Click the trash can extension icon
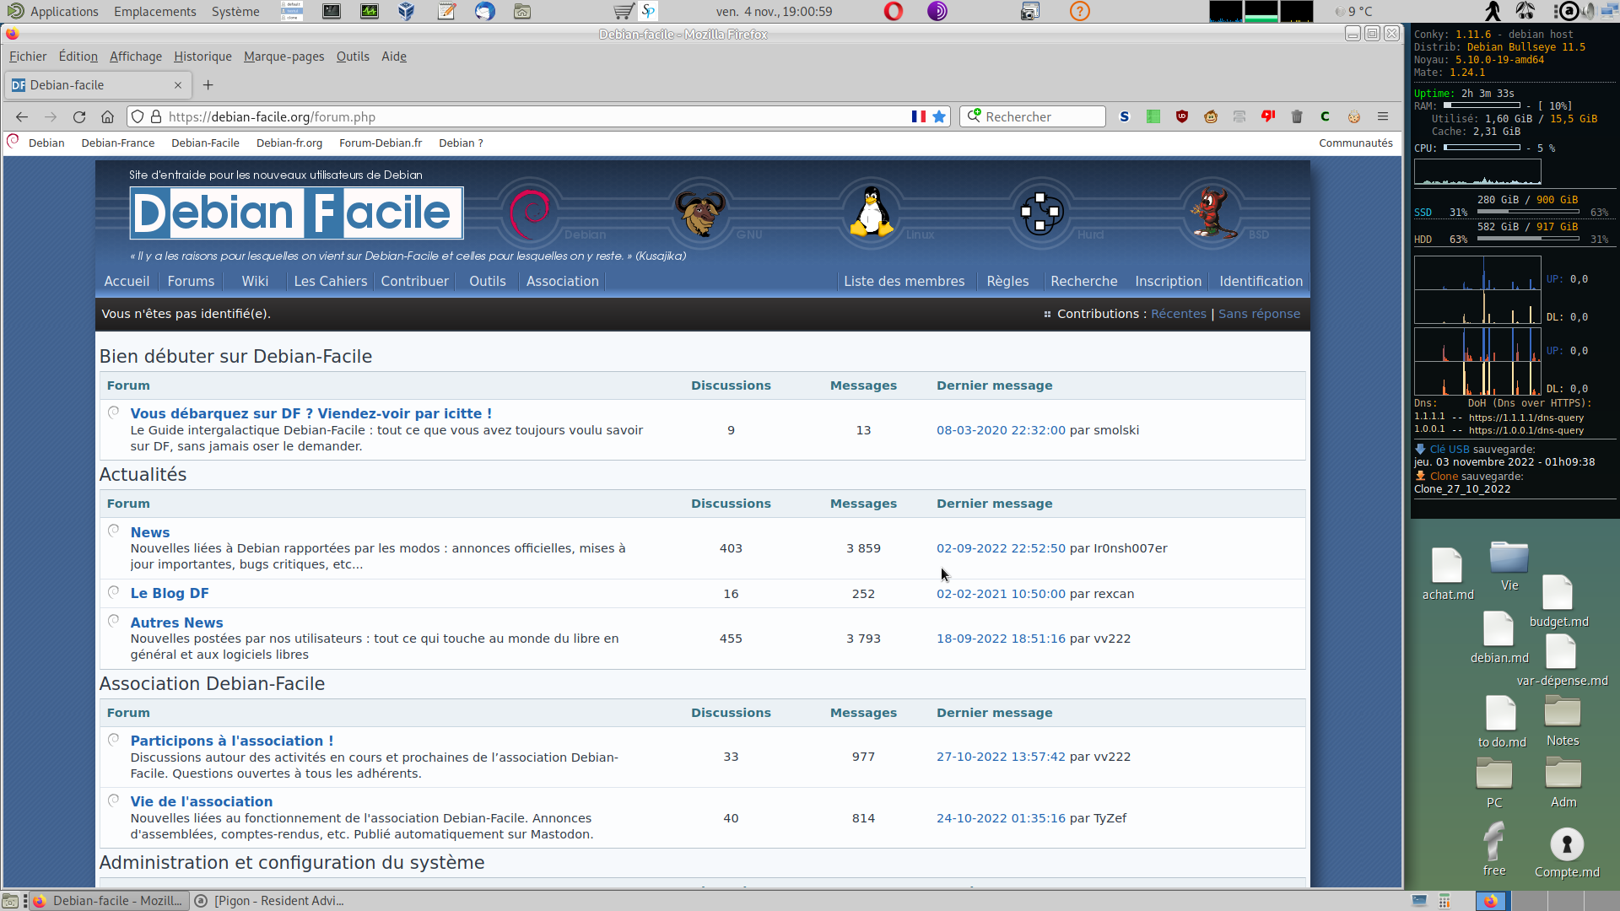The width and height of the screenshot is (1620, 911). click(x=1297, y=116)
